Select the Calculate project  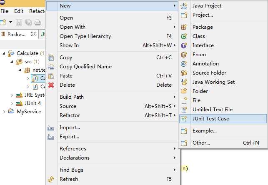tap(28, 53)
